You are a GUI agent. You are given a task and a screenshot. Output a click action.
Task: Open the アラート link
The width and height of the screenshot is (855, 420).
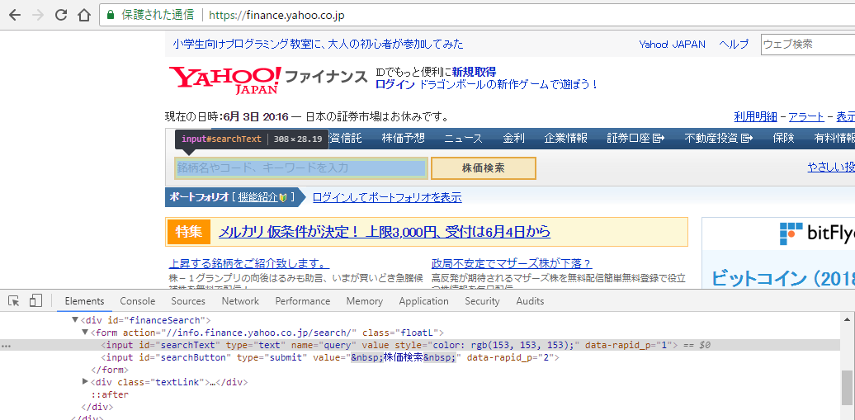click(x=806, y=116)
